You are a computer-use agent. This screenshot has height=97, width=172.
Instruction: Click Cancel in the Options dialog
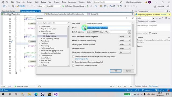[x=128, y=71]
